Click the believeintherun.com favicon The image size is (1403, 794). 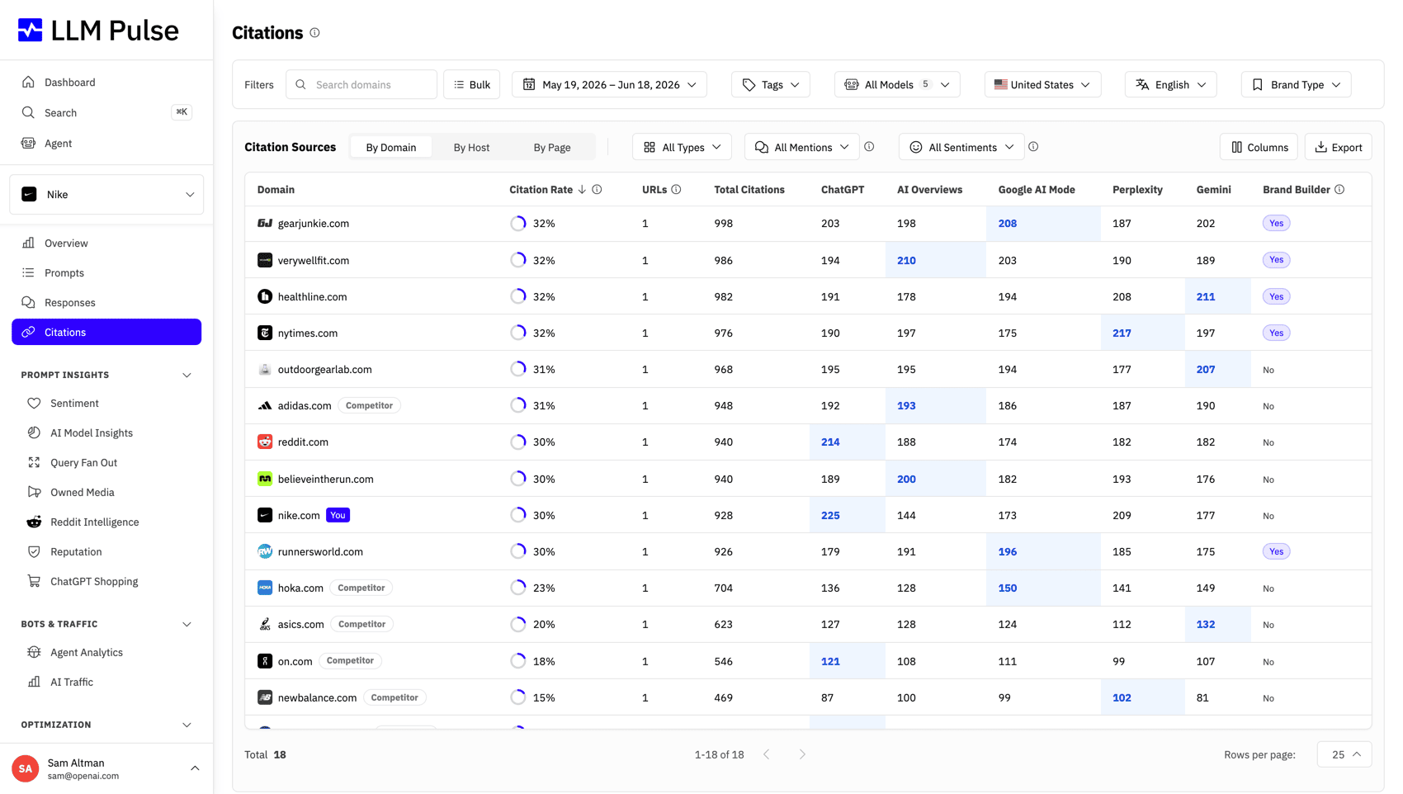click(x=265, y=479)
